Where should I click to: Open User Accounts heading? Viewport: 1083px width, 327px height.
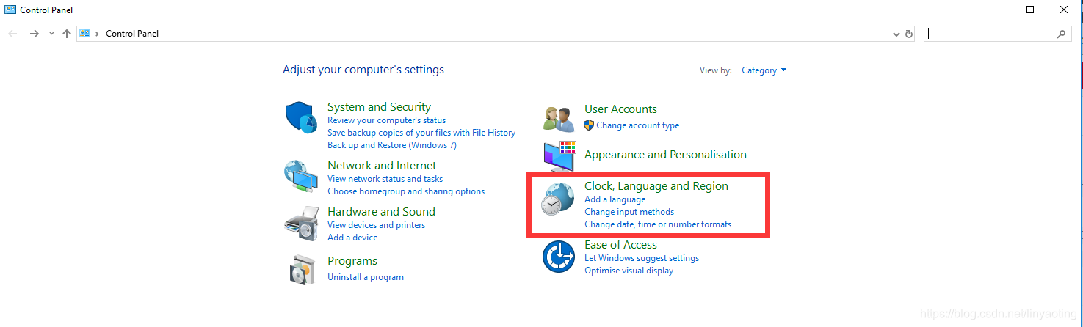pyautogui.click(x=620, y=109)
